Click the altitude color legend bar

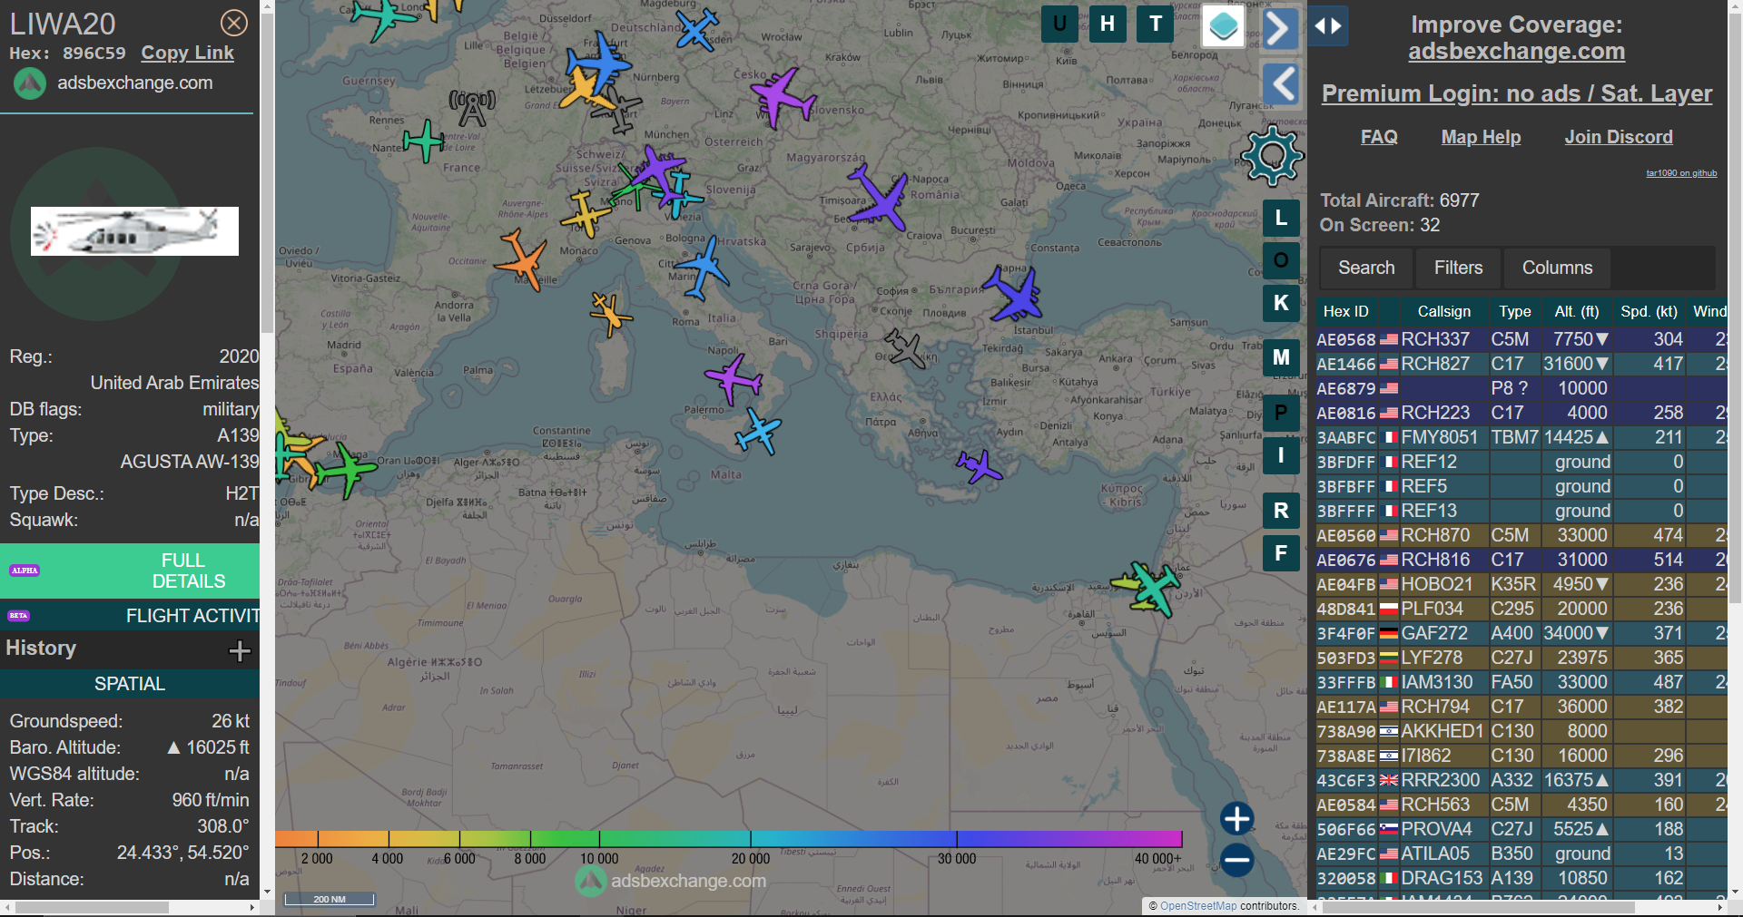[728, 838]
